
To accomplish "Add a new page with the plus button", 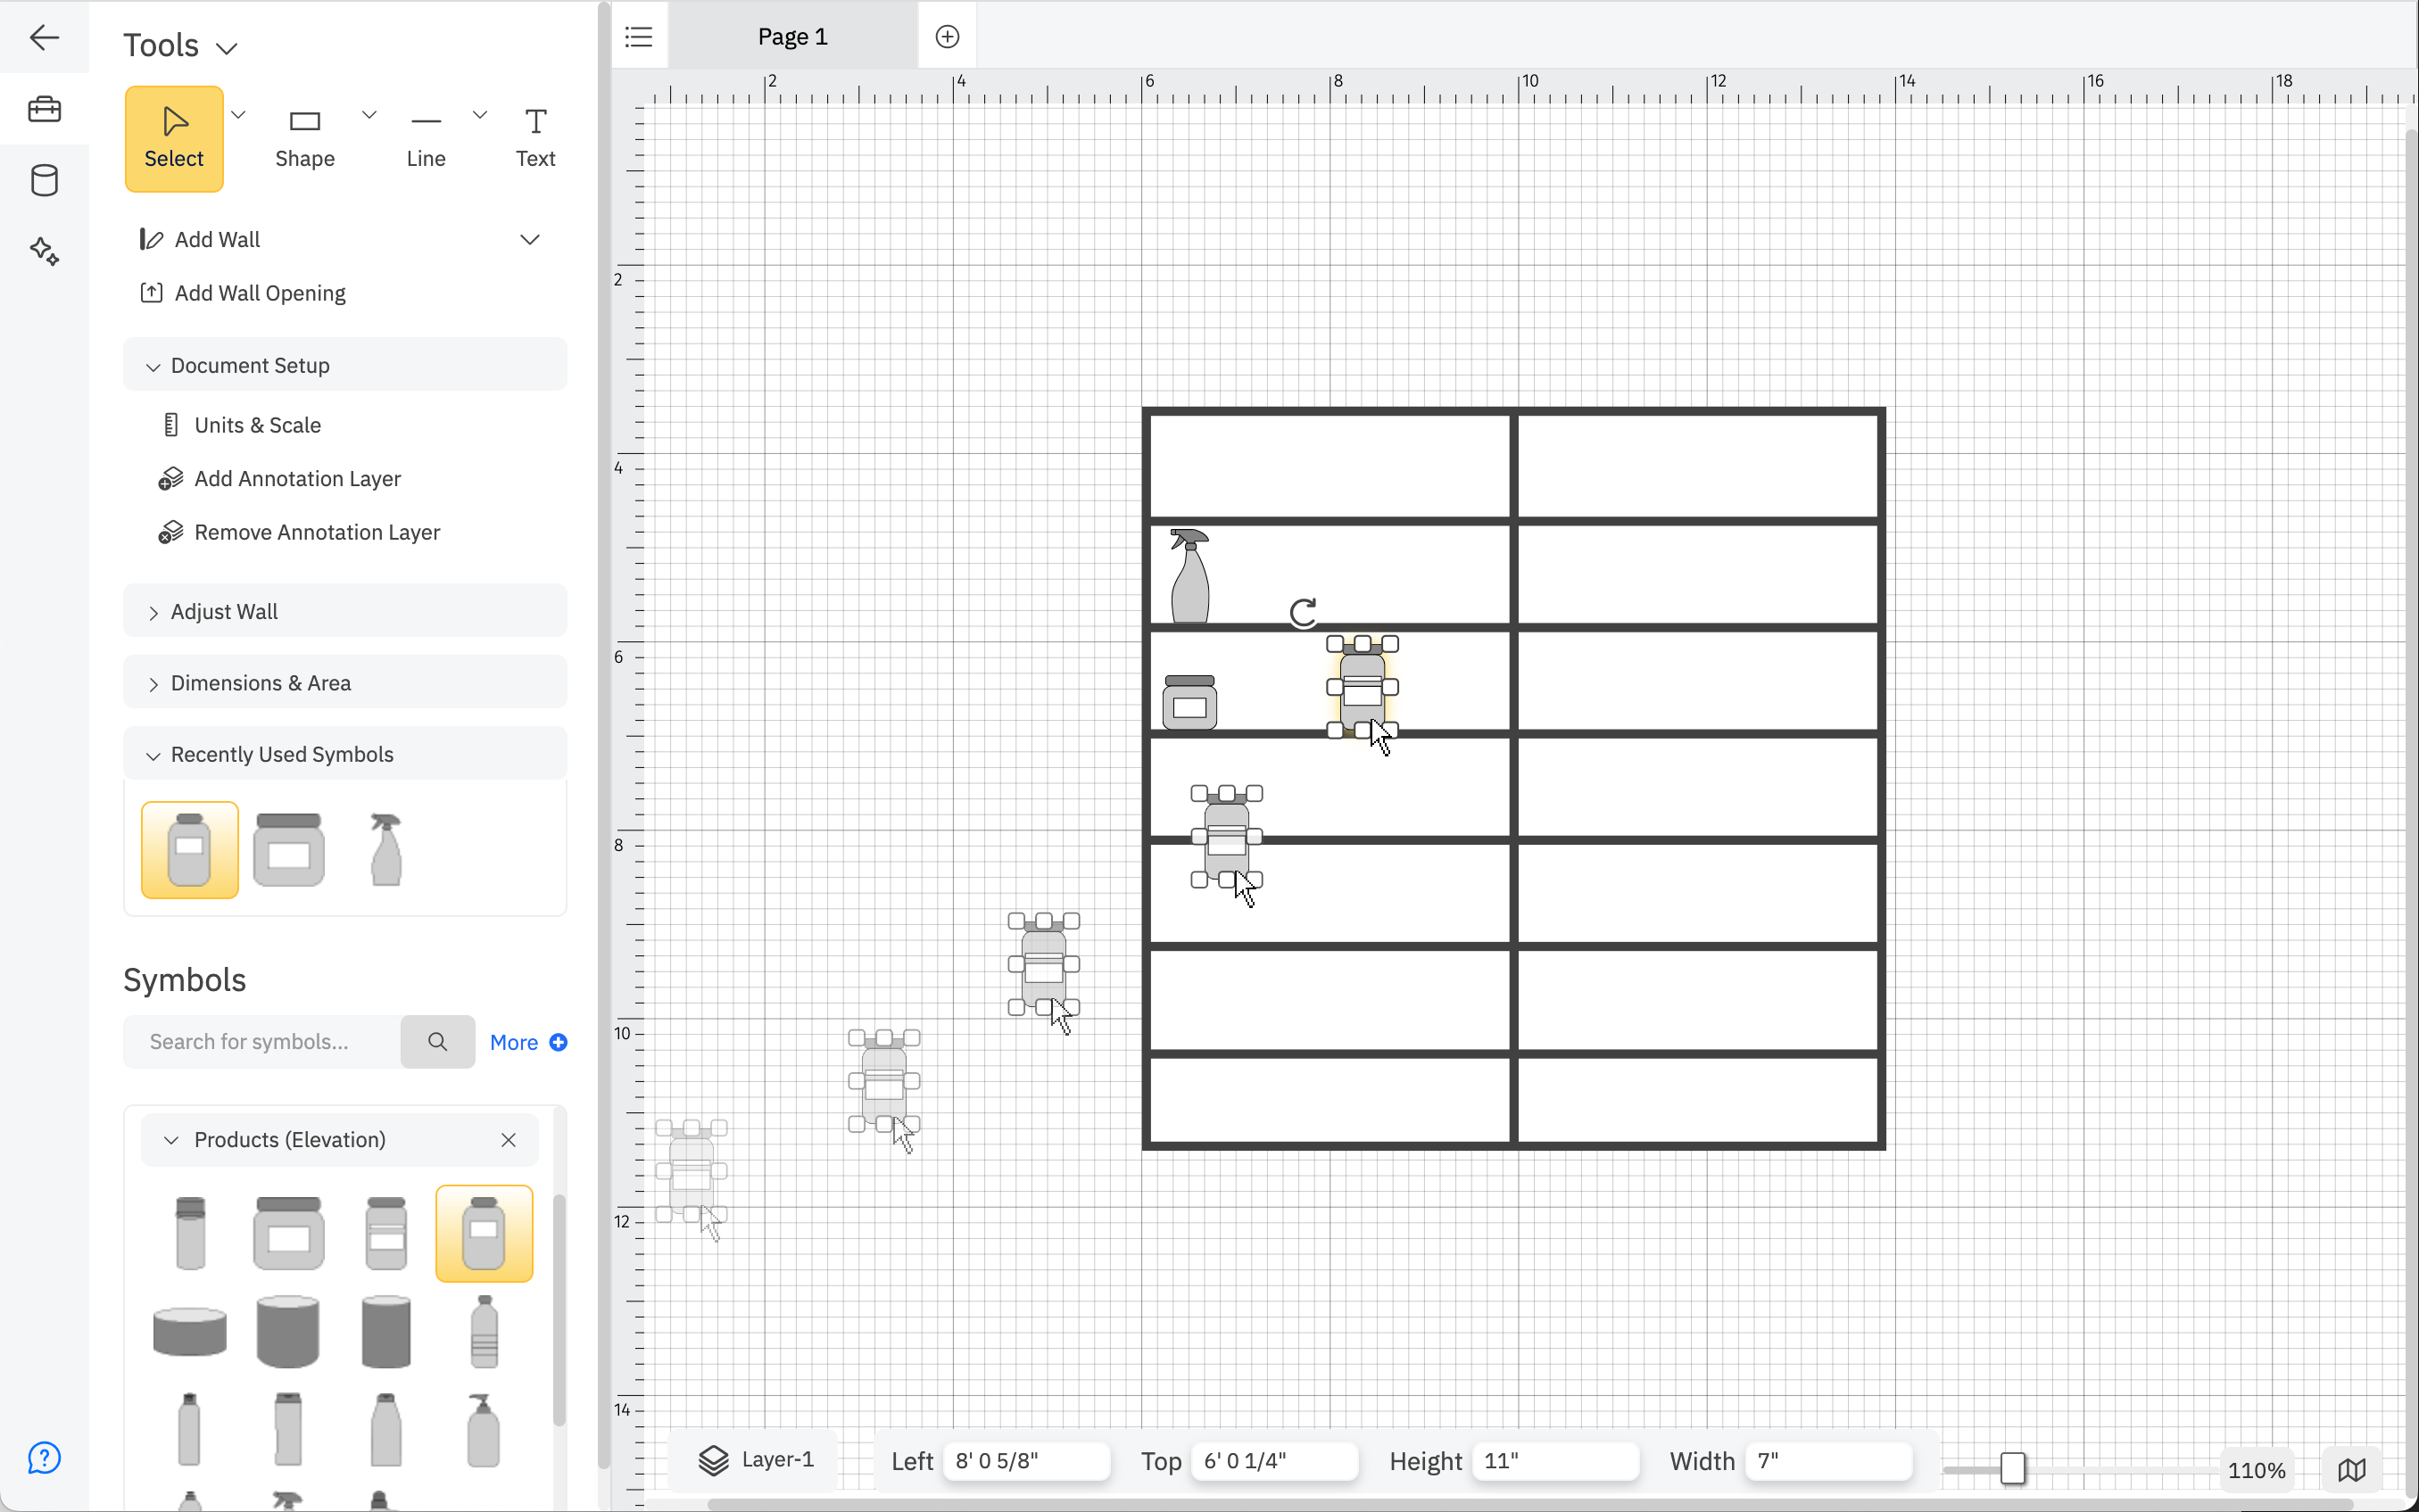I will click(946, 36).
